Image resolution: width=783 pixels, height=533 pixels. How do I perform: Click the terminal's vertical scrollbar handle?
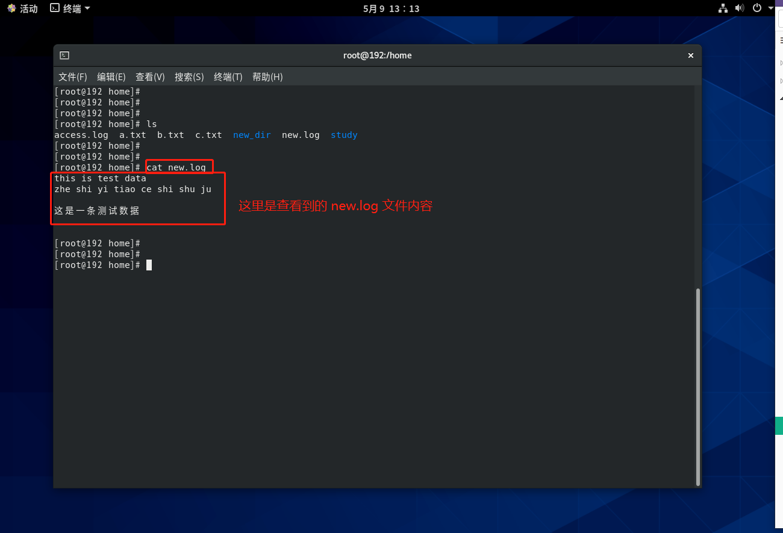[x=698, y=385]
